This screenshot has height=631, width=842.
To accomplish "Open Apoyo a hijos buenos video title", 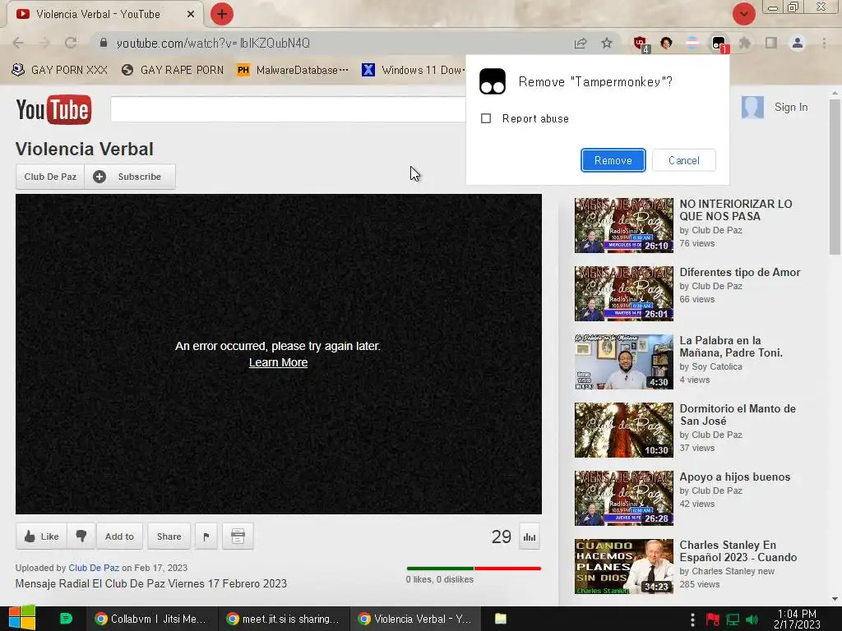I will [x=734, y=477].
